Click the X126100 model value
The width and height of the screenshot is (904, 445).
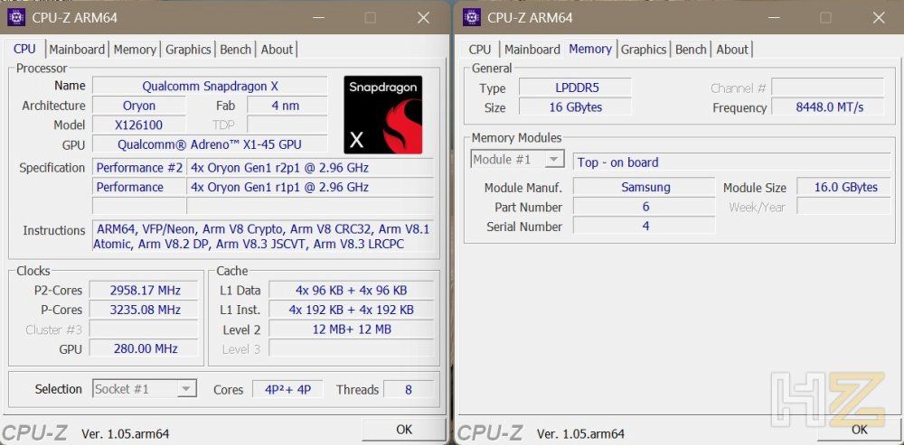click(139, 125)
